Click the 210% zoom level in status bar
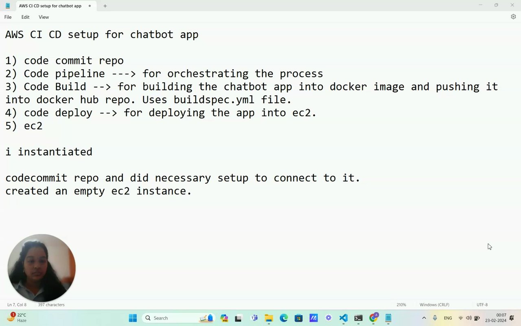 pyautogui.click(x=401, y=305)
